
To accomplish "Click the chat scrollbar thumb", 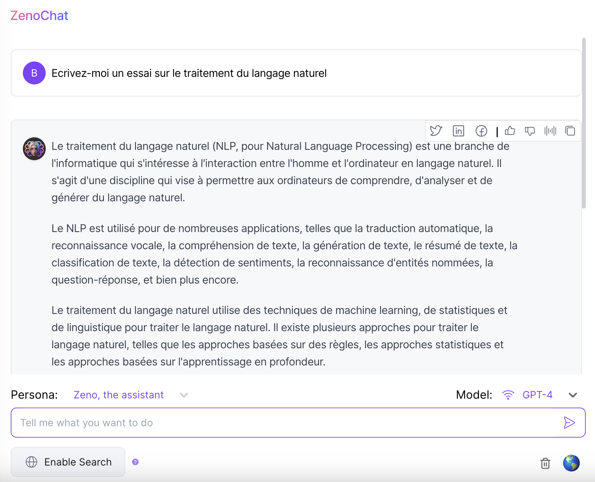I will 584,123.
